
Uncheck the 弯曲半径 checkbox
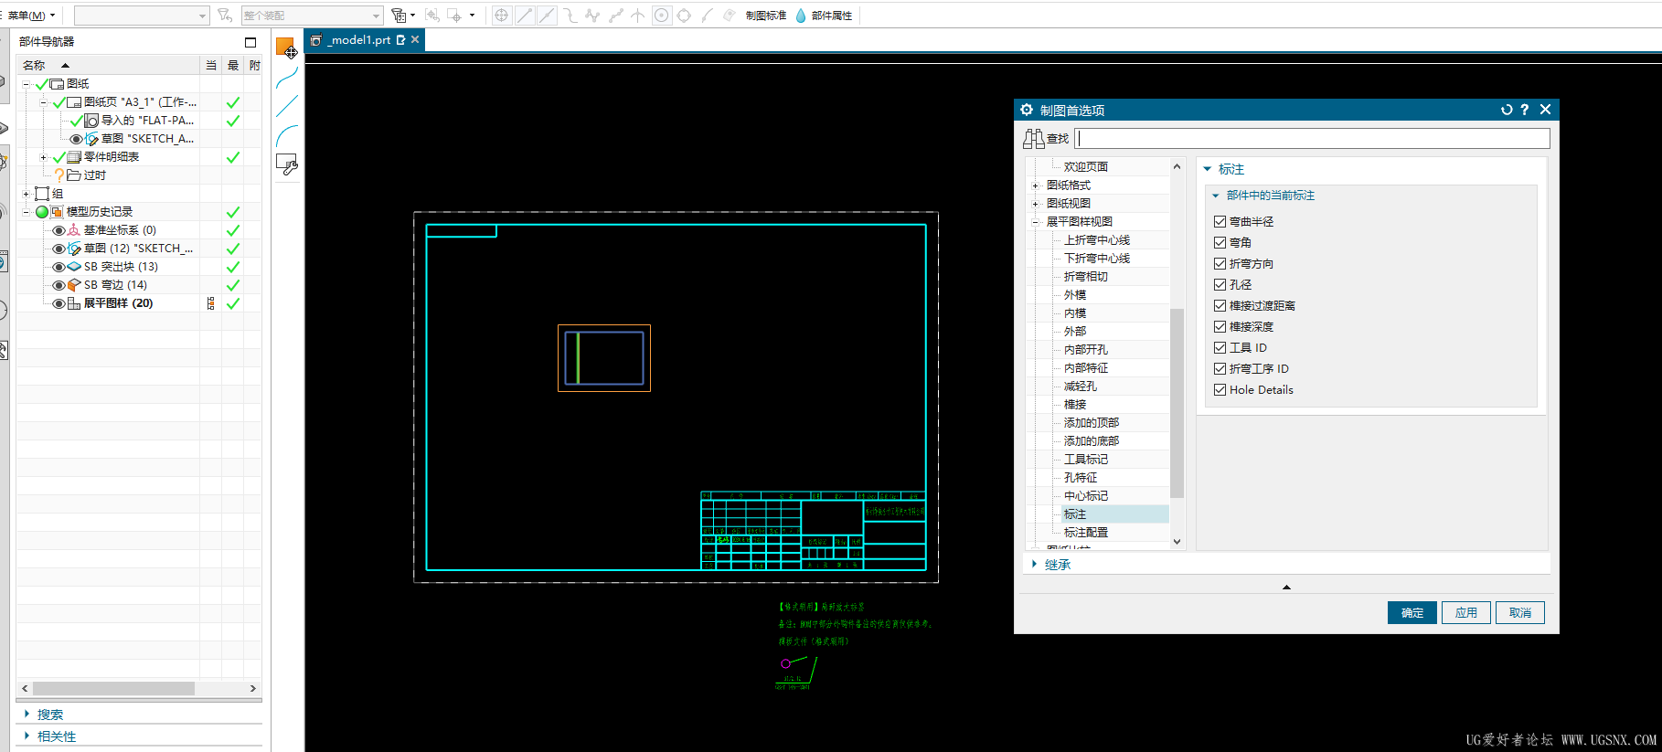(x=1220, y=222)
